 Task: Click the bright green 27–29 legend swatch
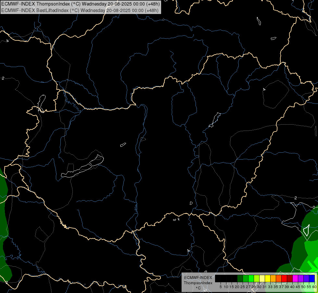click(251, 279)
